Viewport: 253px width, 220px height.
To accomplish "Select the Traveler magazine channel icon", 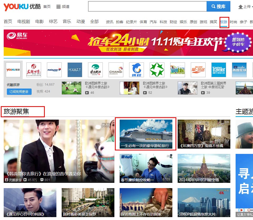I will click(218, 70).
